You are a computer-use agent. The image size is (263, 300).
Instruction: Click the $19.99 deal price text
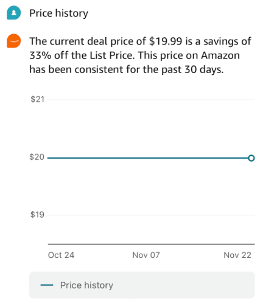pyautogui.click(x=166, y=41)
